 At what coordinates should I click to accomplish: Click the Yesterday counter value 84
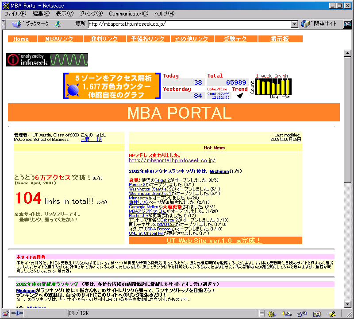click(198, 96)
